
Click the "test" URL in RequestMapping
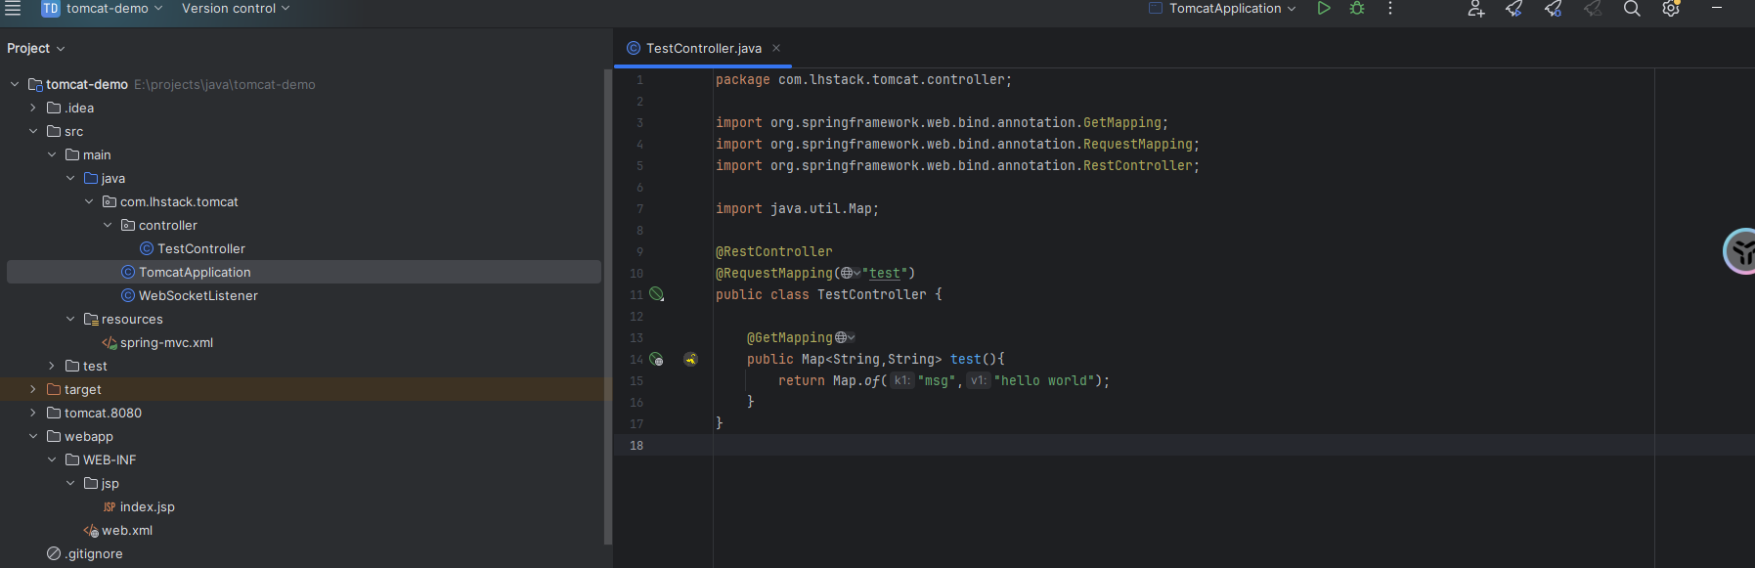pyautogui.click(x=885, y=274)
